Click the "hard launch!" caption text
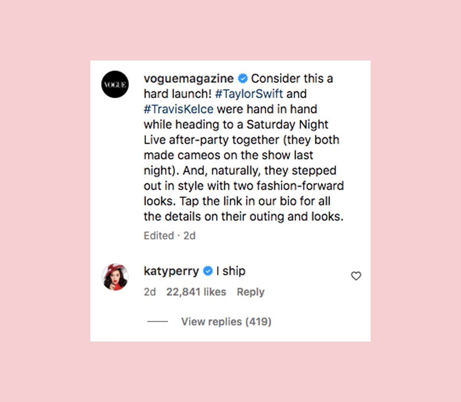 (178, 94)
